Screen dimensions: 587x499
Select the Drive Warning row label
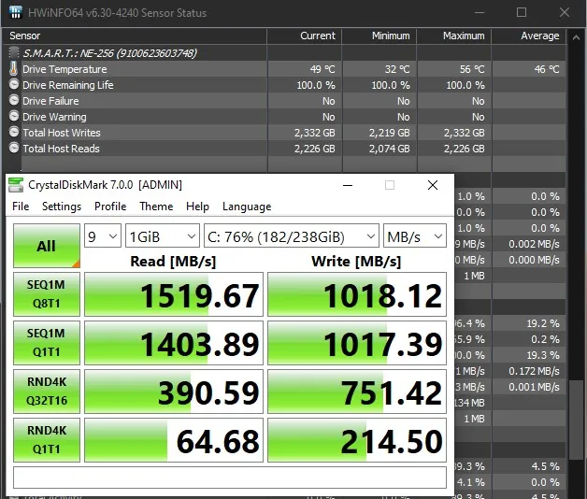click(x=54, y=117)
